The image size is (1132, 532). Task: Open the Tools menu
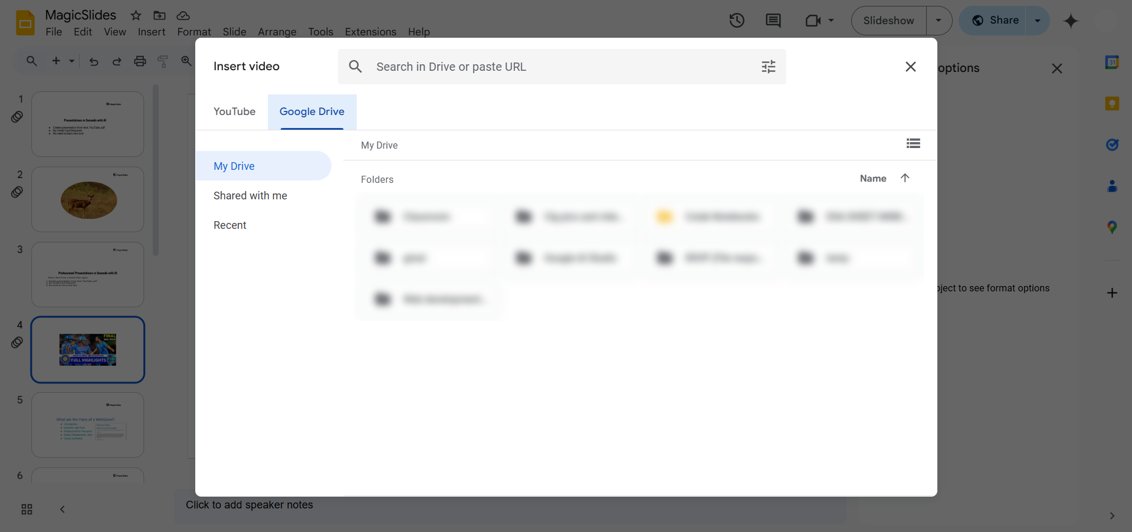[320, 32]
